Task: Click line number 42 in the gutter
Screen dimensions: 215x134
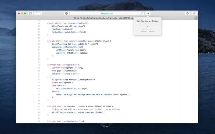Action: (39, 106)
